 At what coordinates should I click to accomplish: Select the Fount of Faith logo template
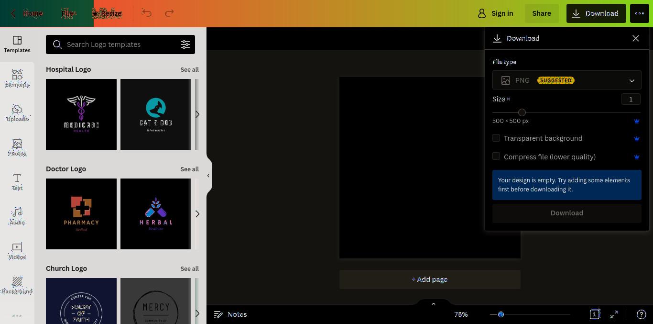[x=81, y=301]
